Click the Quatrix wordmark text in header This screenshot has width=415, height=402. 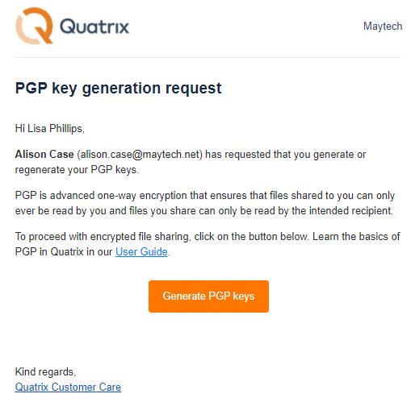click(x=94, y=27)
